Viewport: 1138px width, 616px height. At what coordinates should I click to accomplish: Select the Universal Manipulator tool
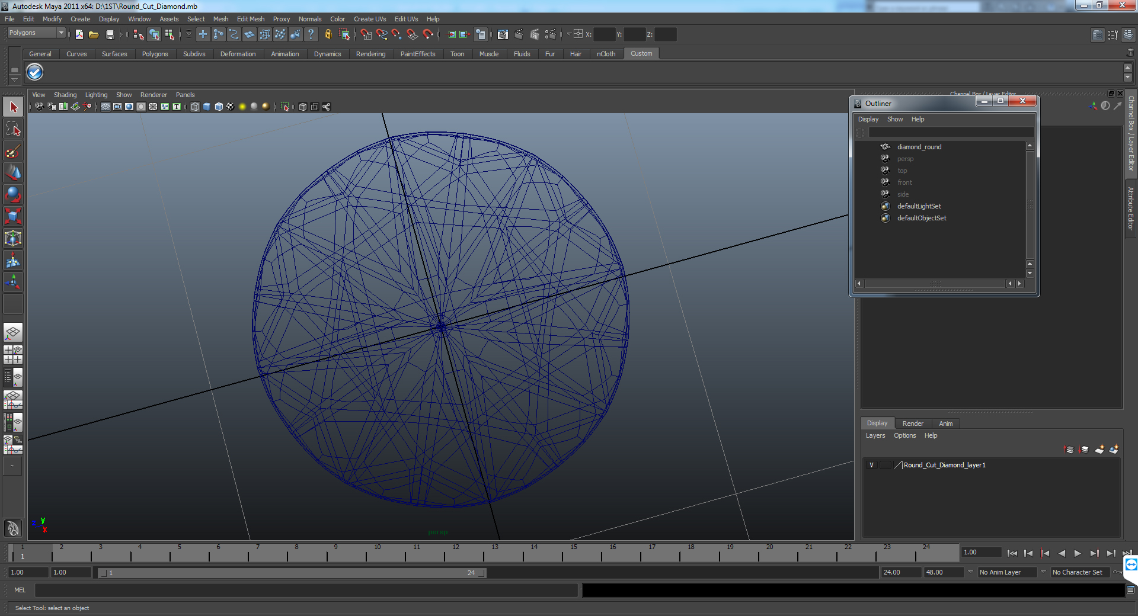click(x=13, y=238)
